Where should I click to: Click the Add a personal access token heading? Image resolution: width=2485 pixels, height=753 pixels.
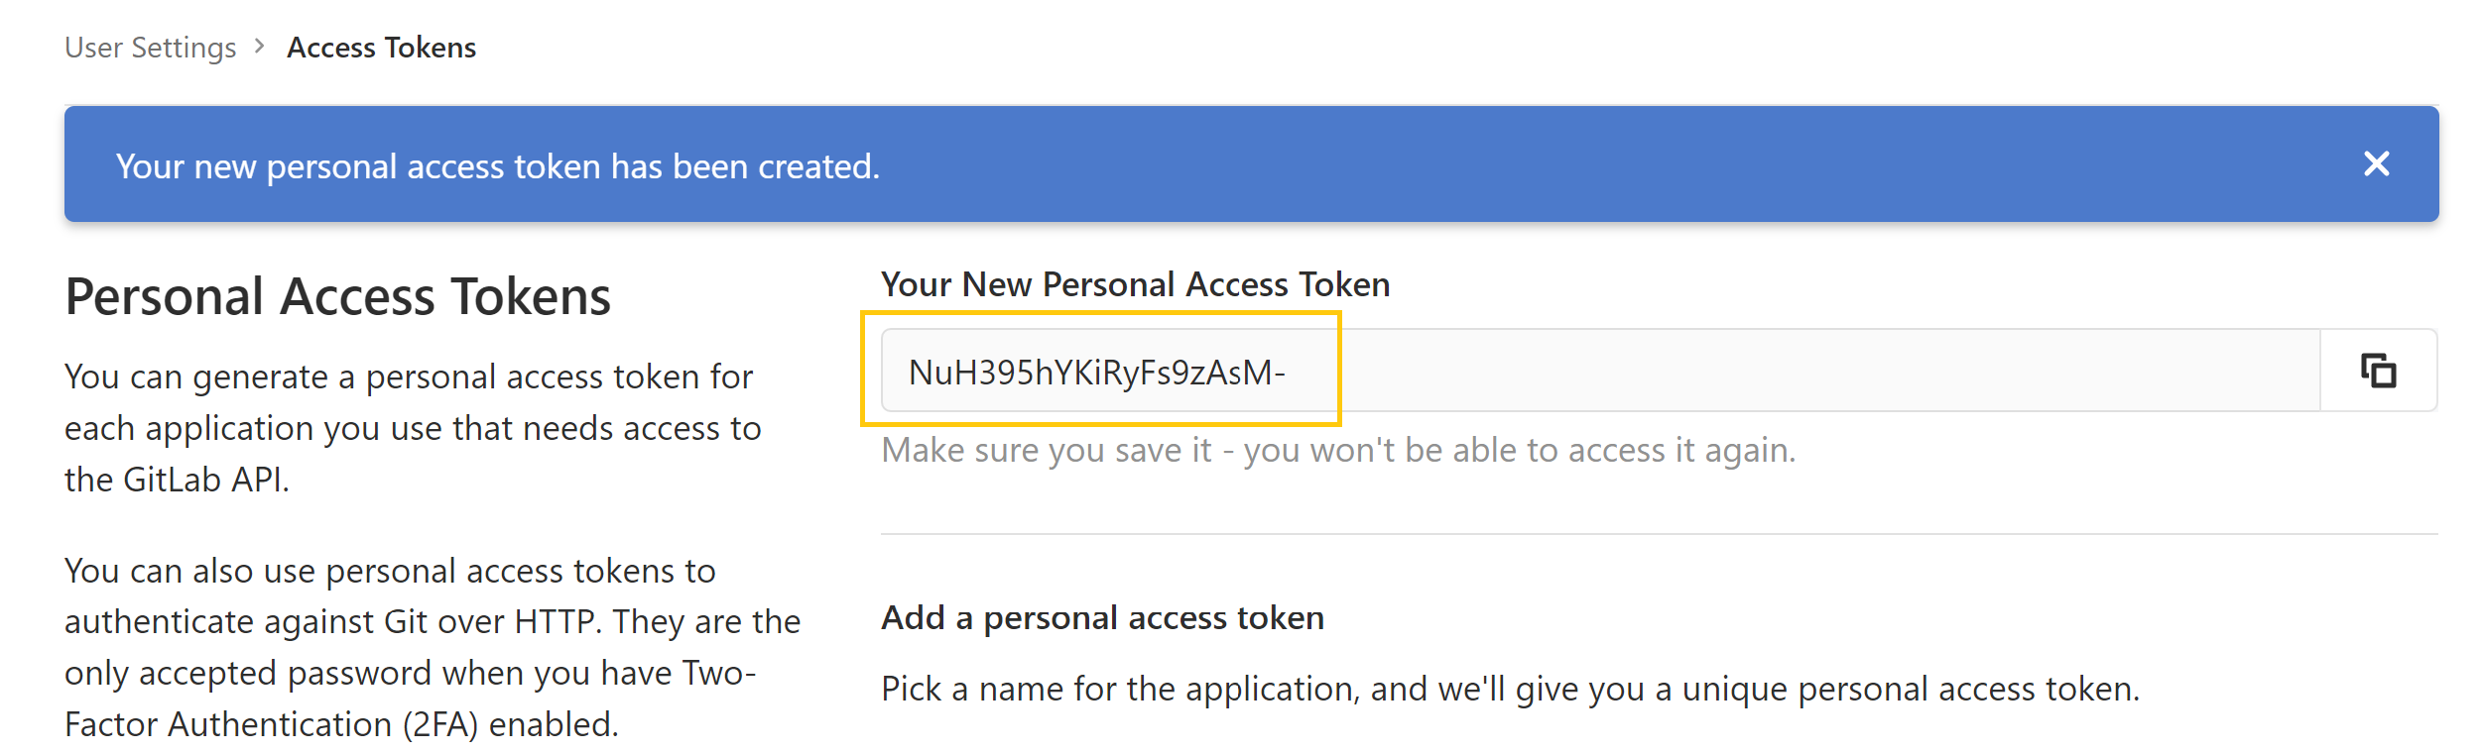coord(1102,617)
